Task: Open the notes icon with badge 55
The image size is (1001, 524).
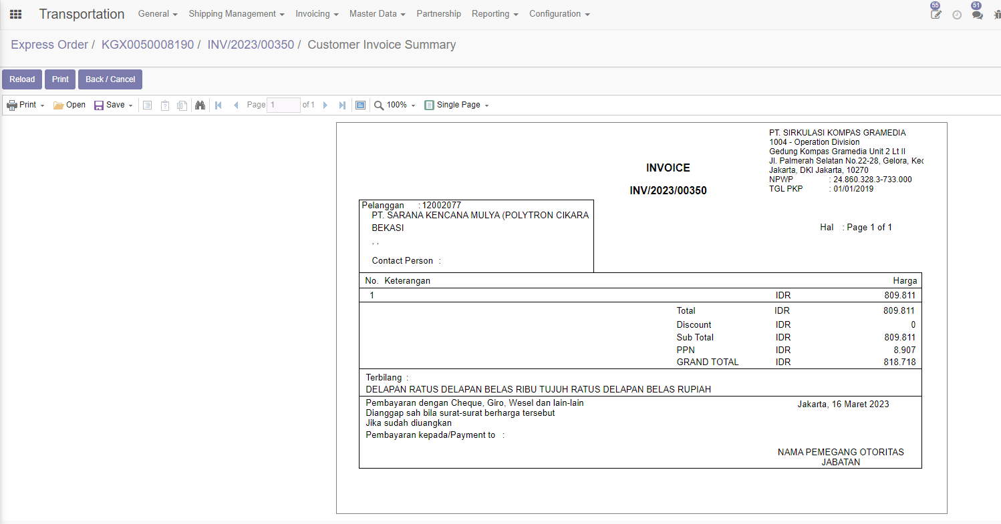Action: 936,14
